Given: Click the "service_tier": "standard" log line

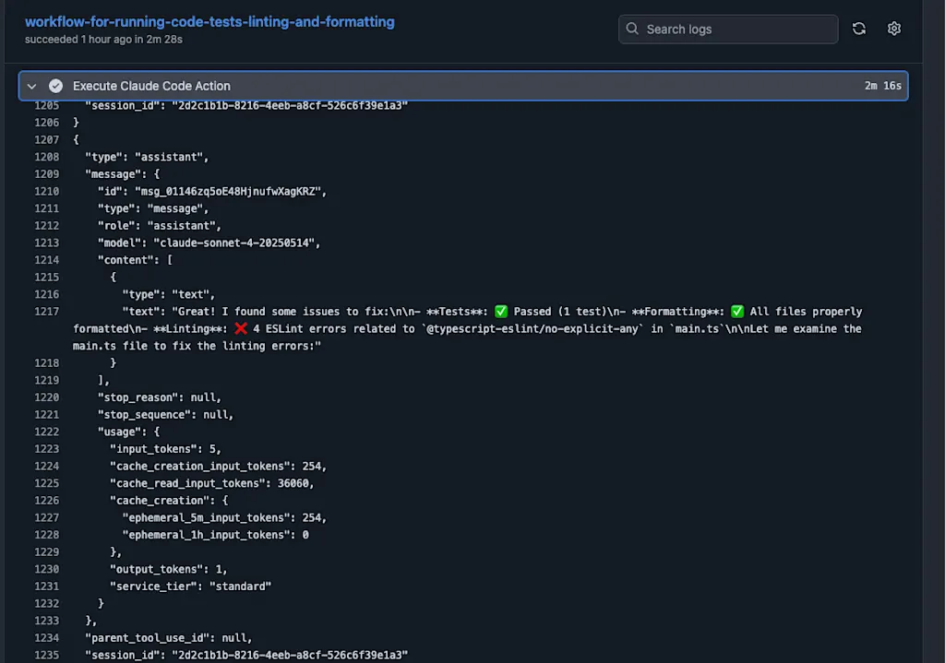Looking at the screenshot, I should point(190,586).
